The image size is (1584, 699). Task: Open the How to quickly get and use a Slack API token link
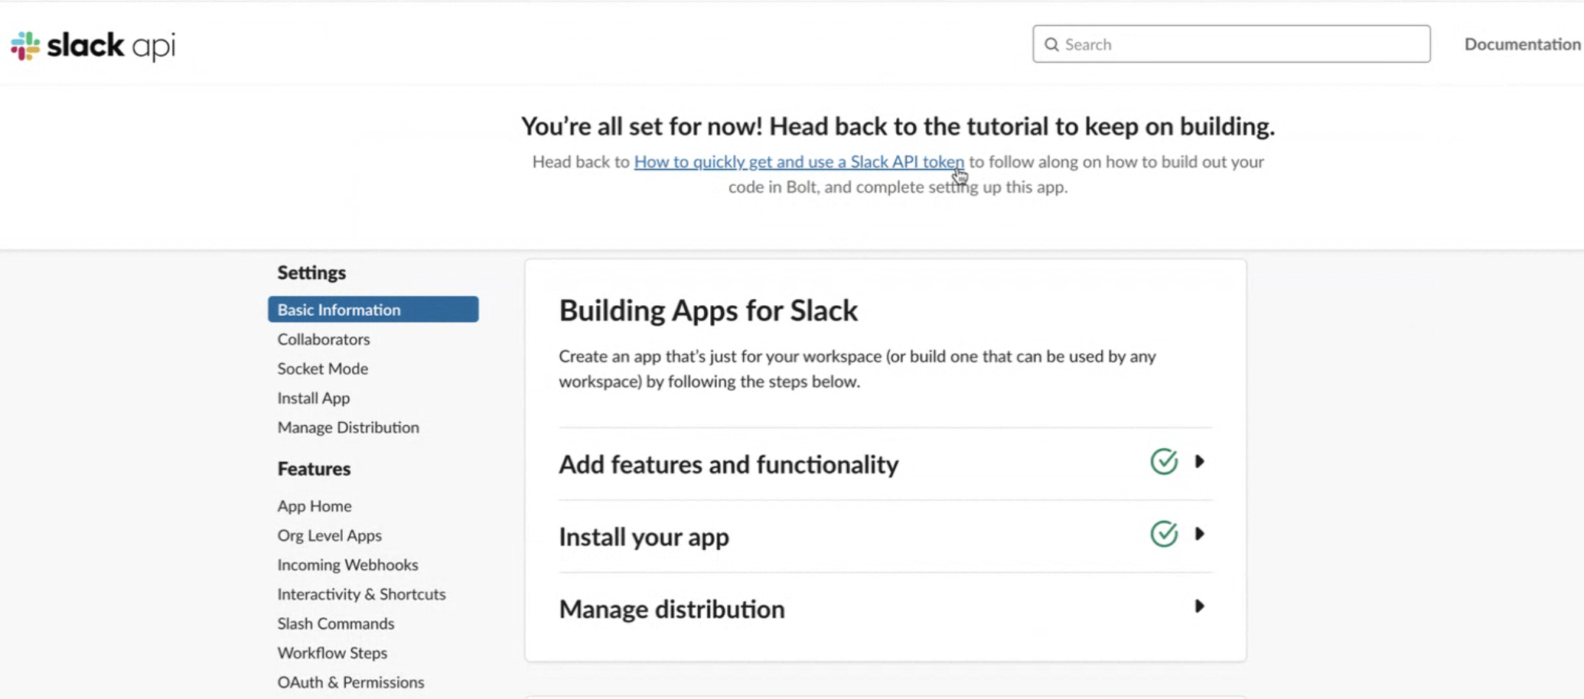799,162
